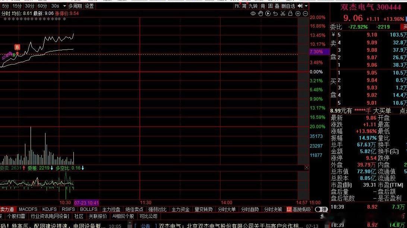
Task: Open the 个股扫雷 tab
Action: 16,216
